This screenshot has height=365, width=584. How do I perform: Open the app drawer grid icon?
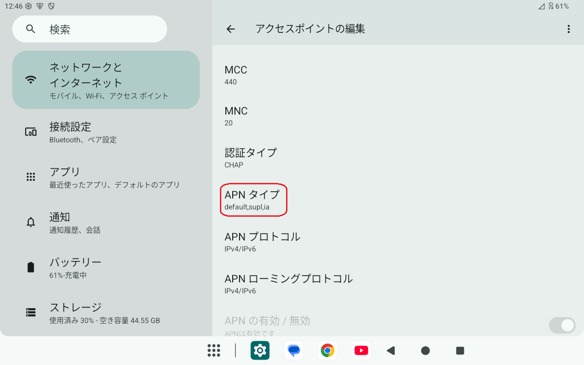click(214, 350)
